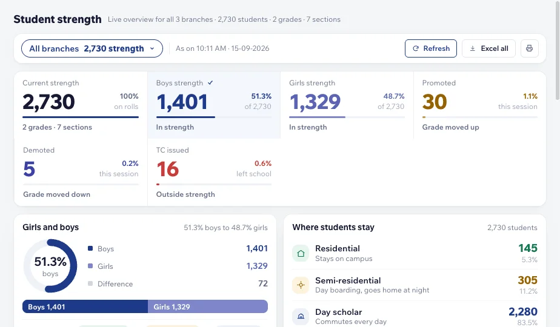
Task: Click the Difference value 72
Action: pos(263,283)
